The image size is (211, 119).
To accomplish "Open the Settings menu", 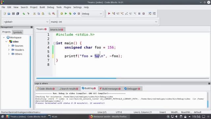I will (77, 7).
